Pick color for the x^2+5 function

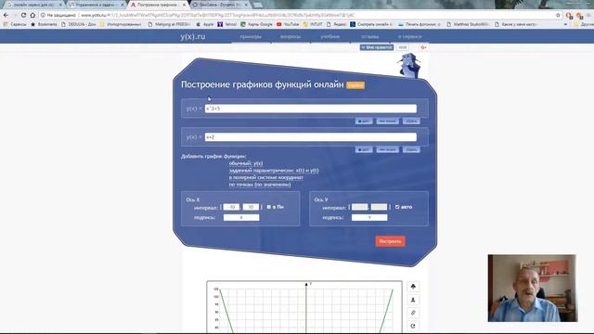tap(364, 122)
